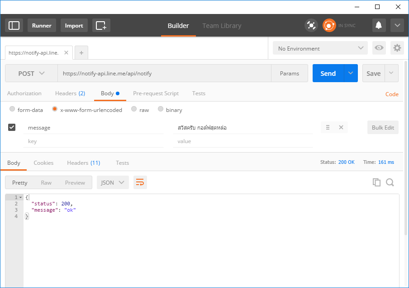Save the request
The width and height of the screenshot is (409, 288).
(374, 74)
